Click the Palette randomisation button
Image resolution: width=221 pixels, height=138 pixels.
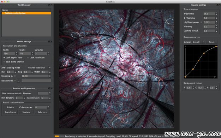point(11,107)
